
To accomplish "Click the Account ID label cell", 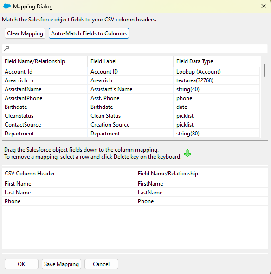I will coord(130,72).
